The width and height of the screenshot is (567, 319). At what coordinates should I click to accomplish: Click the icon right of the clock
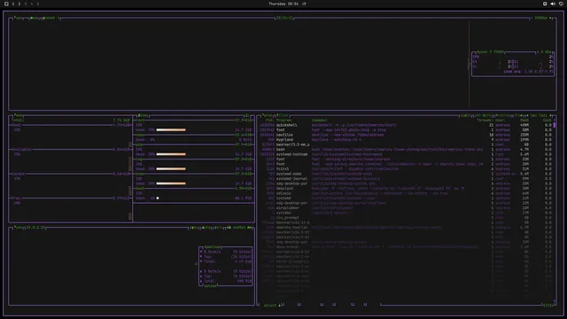(304, 4)
